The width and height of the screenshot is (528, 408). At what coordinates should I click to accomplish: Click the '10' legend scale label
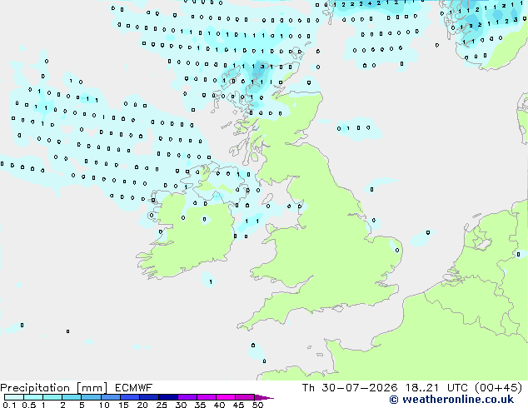pyautogui.click(x=104, y=405)
